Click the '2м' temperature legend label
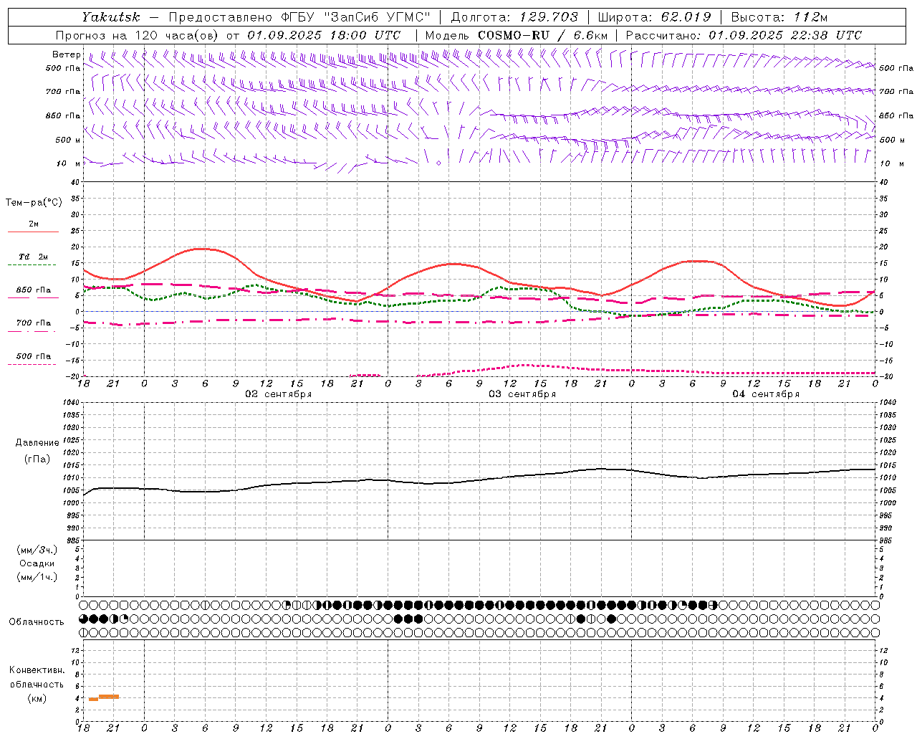The height and width of the screenshot is (734, 917). pos(34,224)
